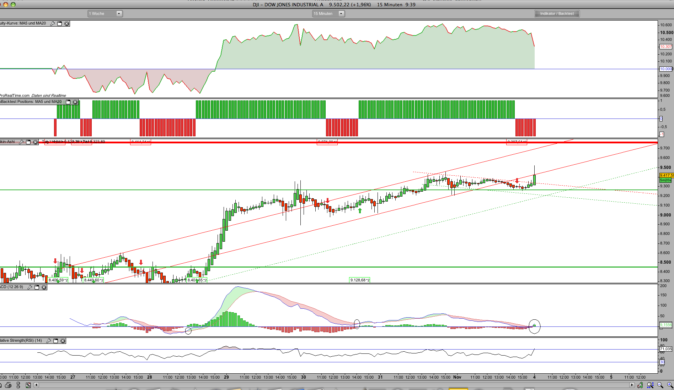
Task: Click the 5m20s countdown tag
Action: tap(665, 180)
